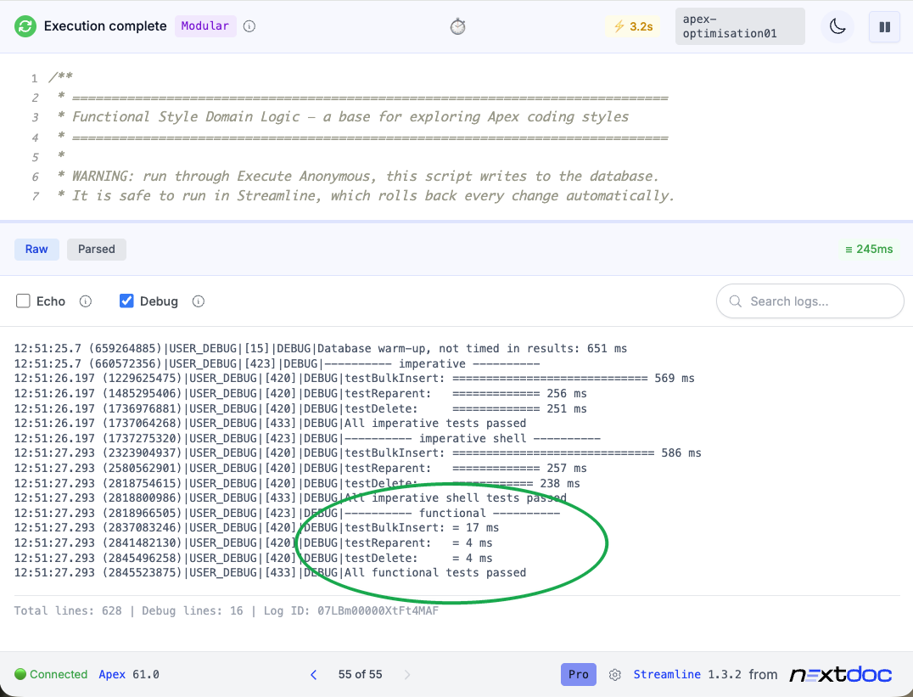Click the Modular badge

pyautogui.click(x=205, y=26)
